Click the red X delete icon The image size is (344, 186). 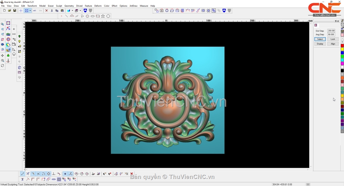click(46, 11)
